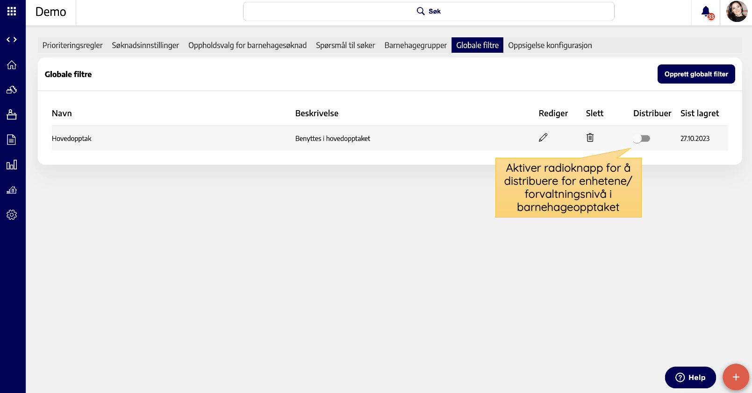Go to Oppsigelse konfigurasjon tab
The width and height of the screenshot is (752, 393).
coord(550,45)
